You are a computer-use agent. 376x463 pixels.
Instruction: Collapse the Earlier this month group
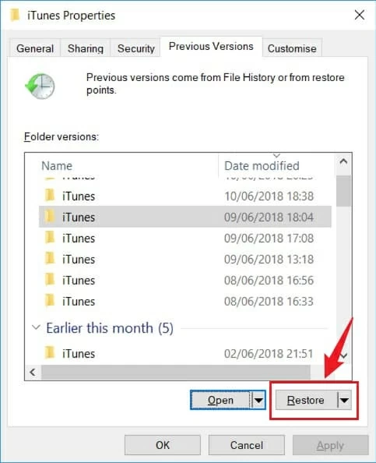36,327
